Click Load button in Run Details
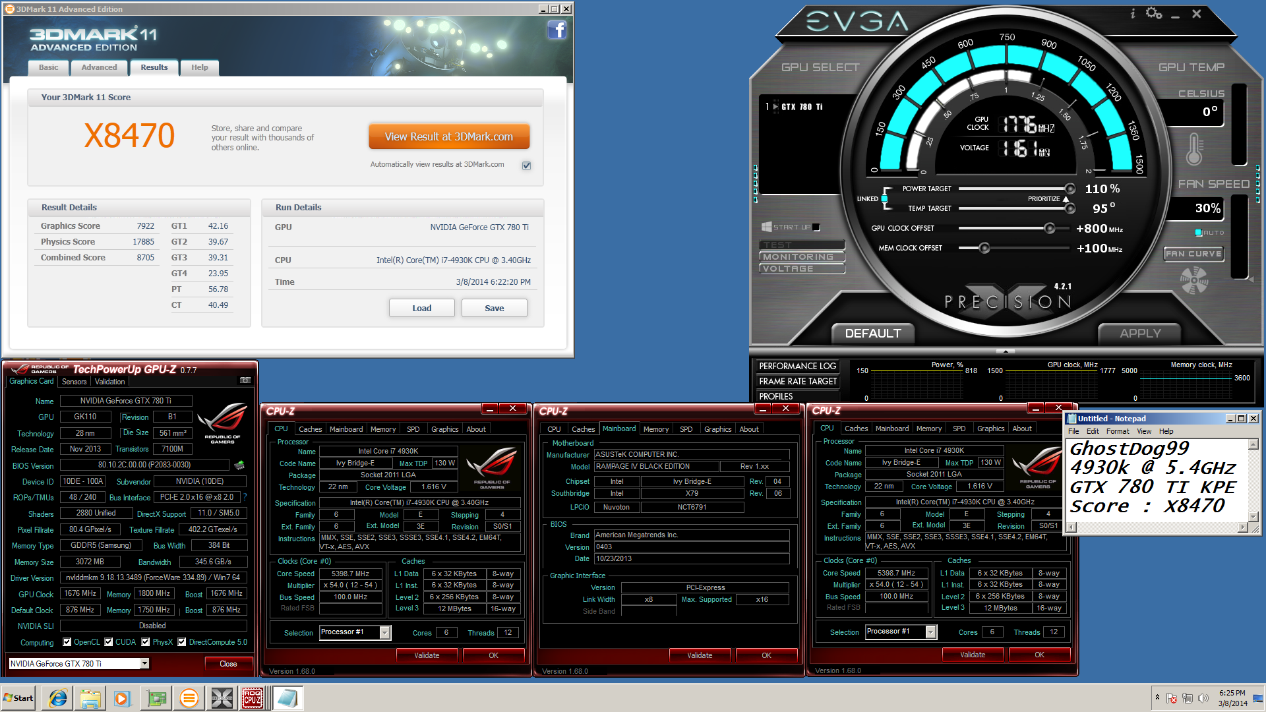 click(422, 308)
